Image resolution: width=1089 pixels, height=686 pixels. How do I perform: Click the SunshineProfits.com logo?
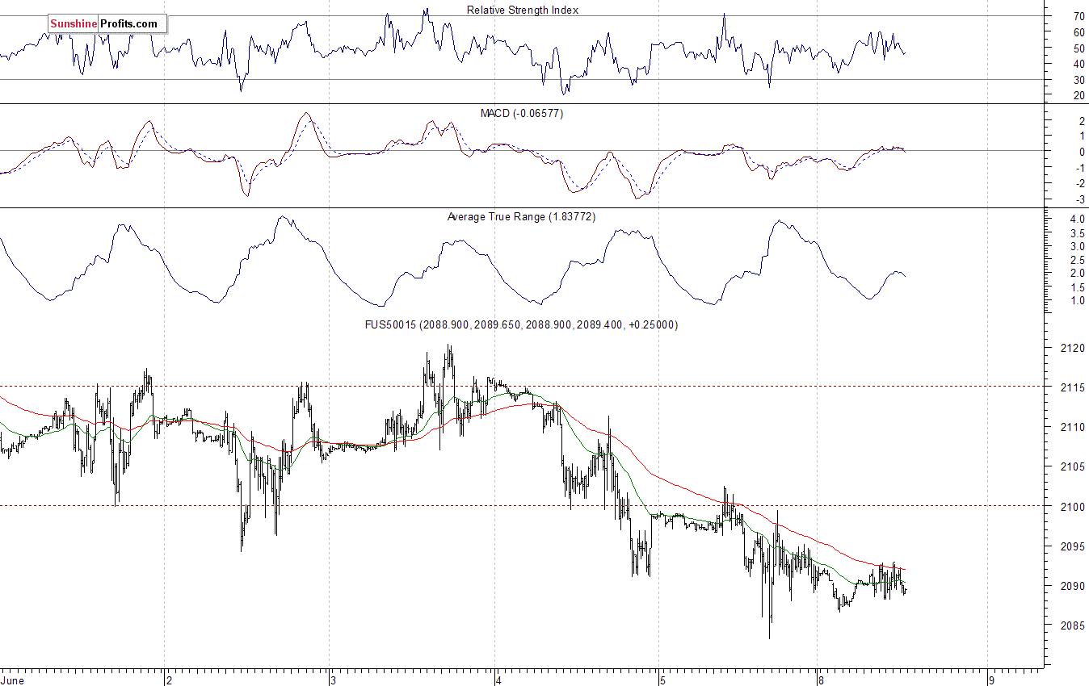(x=107, y=24)
